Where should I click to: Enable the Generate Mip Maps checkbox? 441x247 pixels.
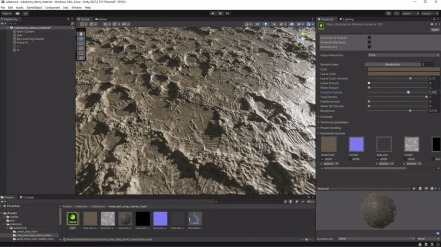369,42
